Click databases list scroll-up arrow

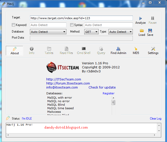[x=113, y=98]
